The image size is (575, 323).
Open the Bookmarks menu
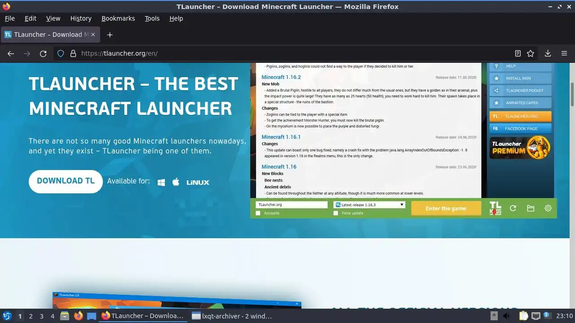(x=118, y=18)
